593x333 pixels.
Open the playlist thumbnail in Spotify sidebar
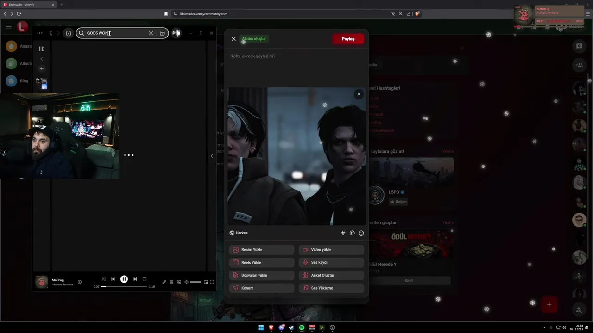coord(41,84)
